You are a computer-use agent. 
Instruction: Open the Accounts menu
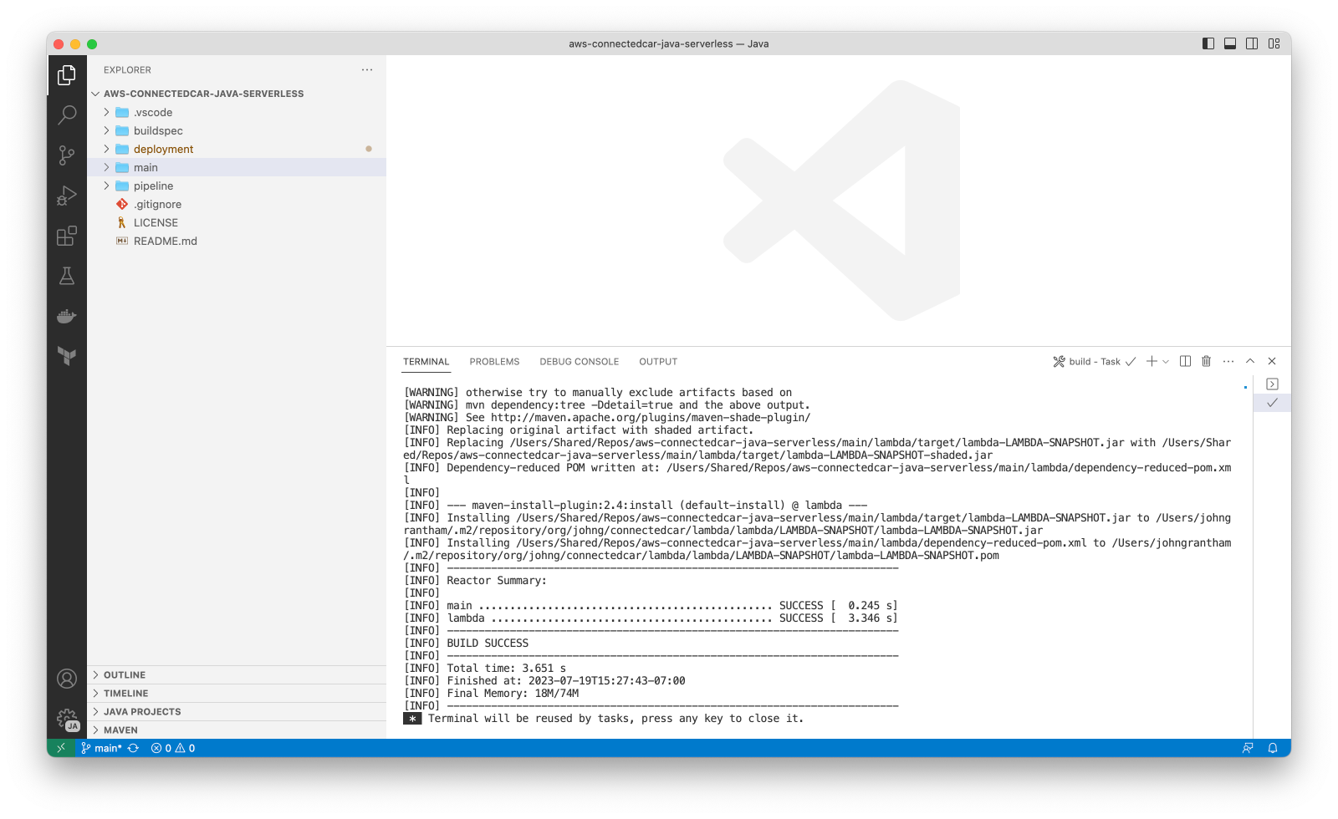pos(67,679)
